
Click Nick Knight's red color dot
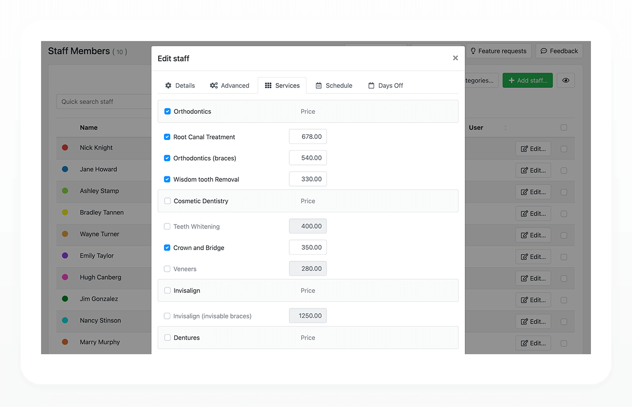point(65,148)
